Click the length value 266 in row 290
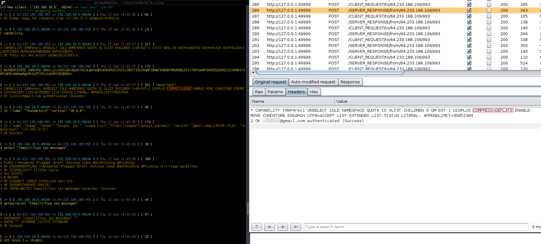This screenshot has height=244, width=541. [524, 34]
